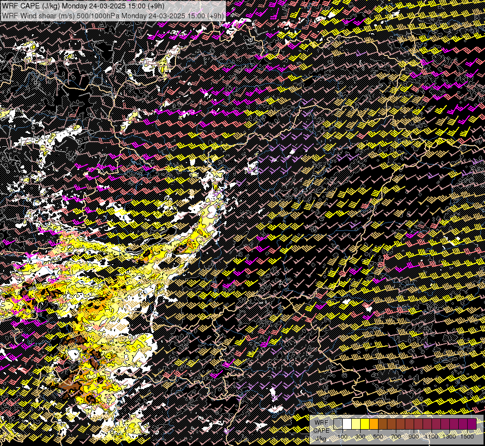Click the 500 legend value
Image resolution: width=485 pixels, height=446 pixels.
[378, 437]
